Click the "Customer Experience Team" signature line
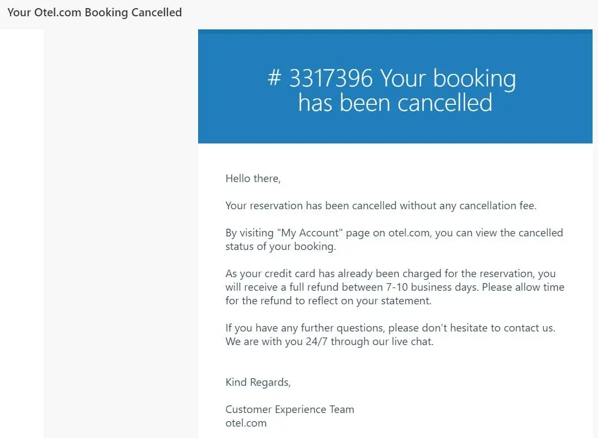The image size is (598, 438). tap(289, 409)
